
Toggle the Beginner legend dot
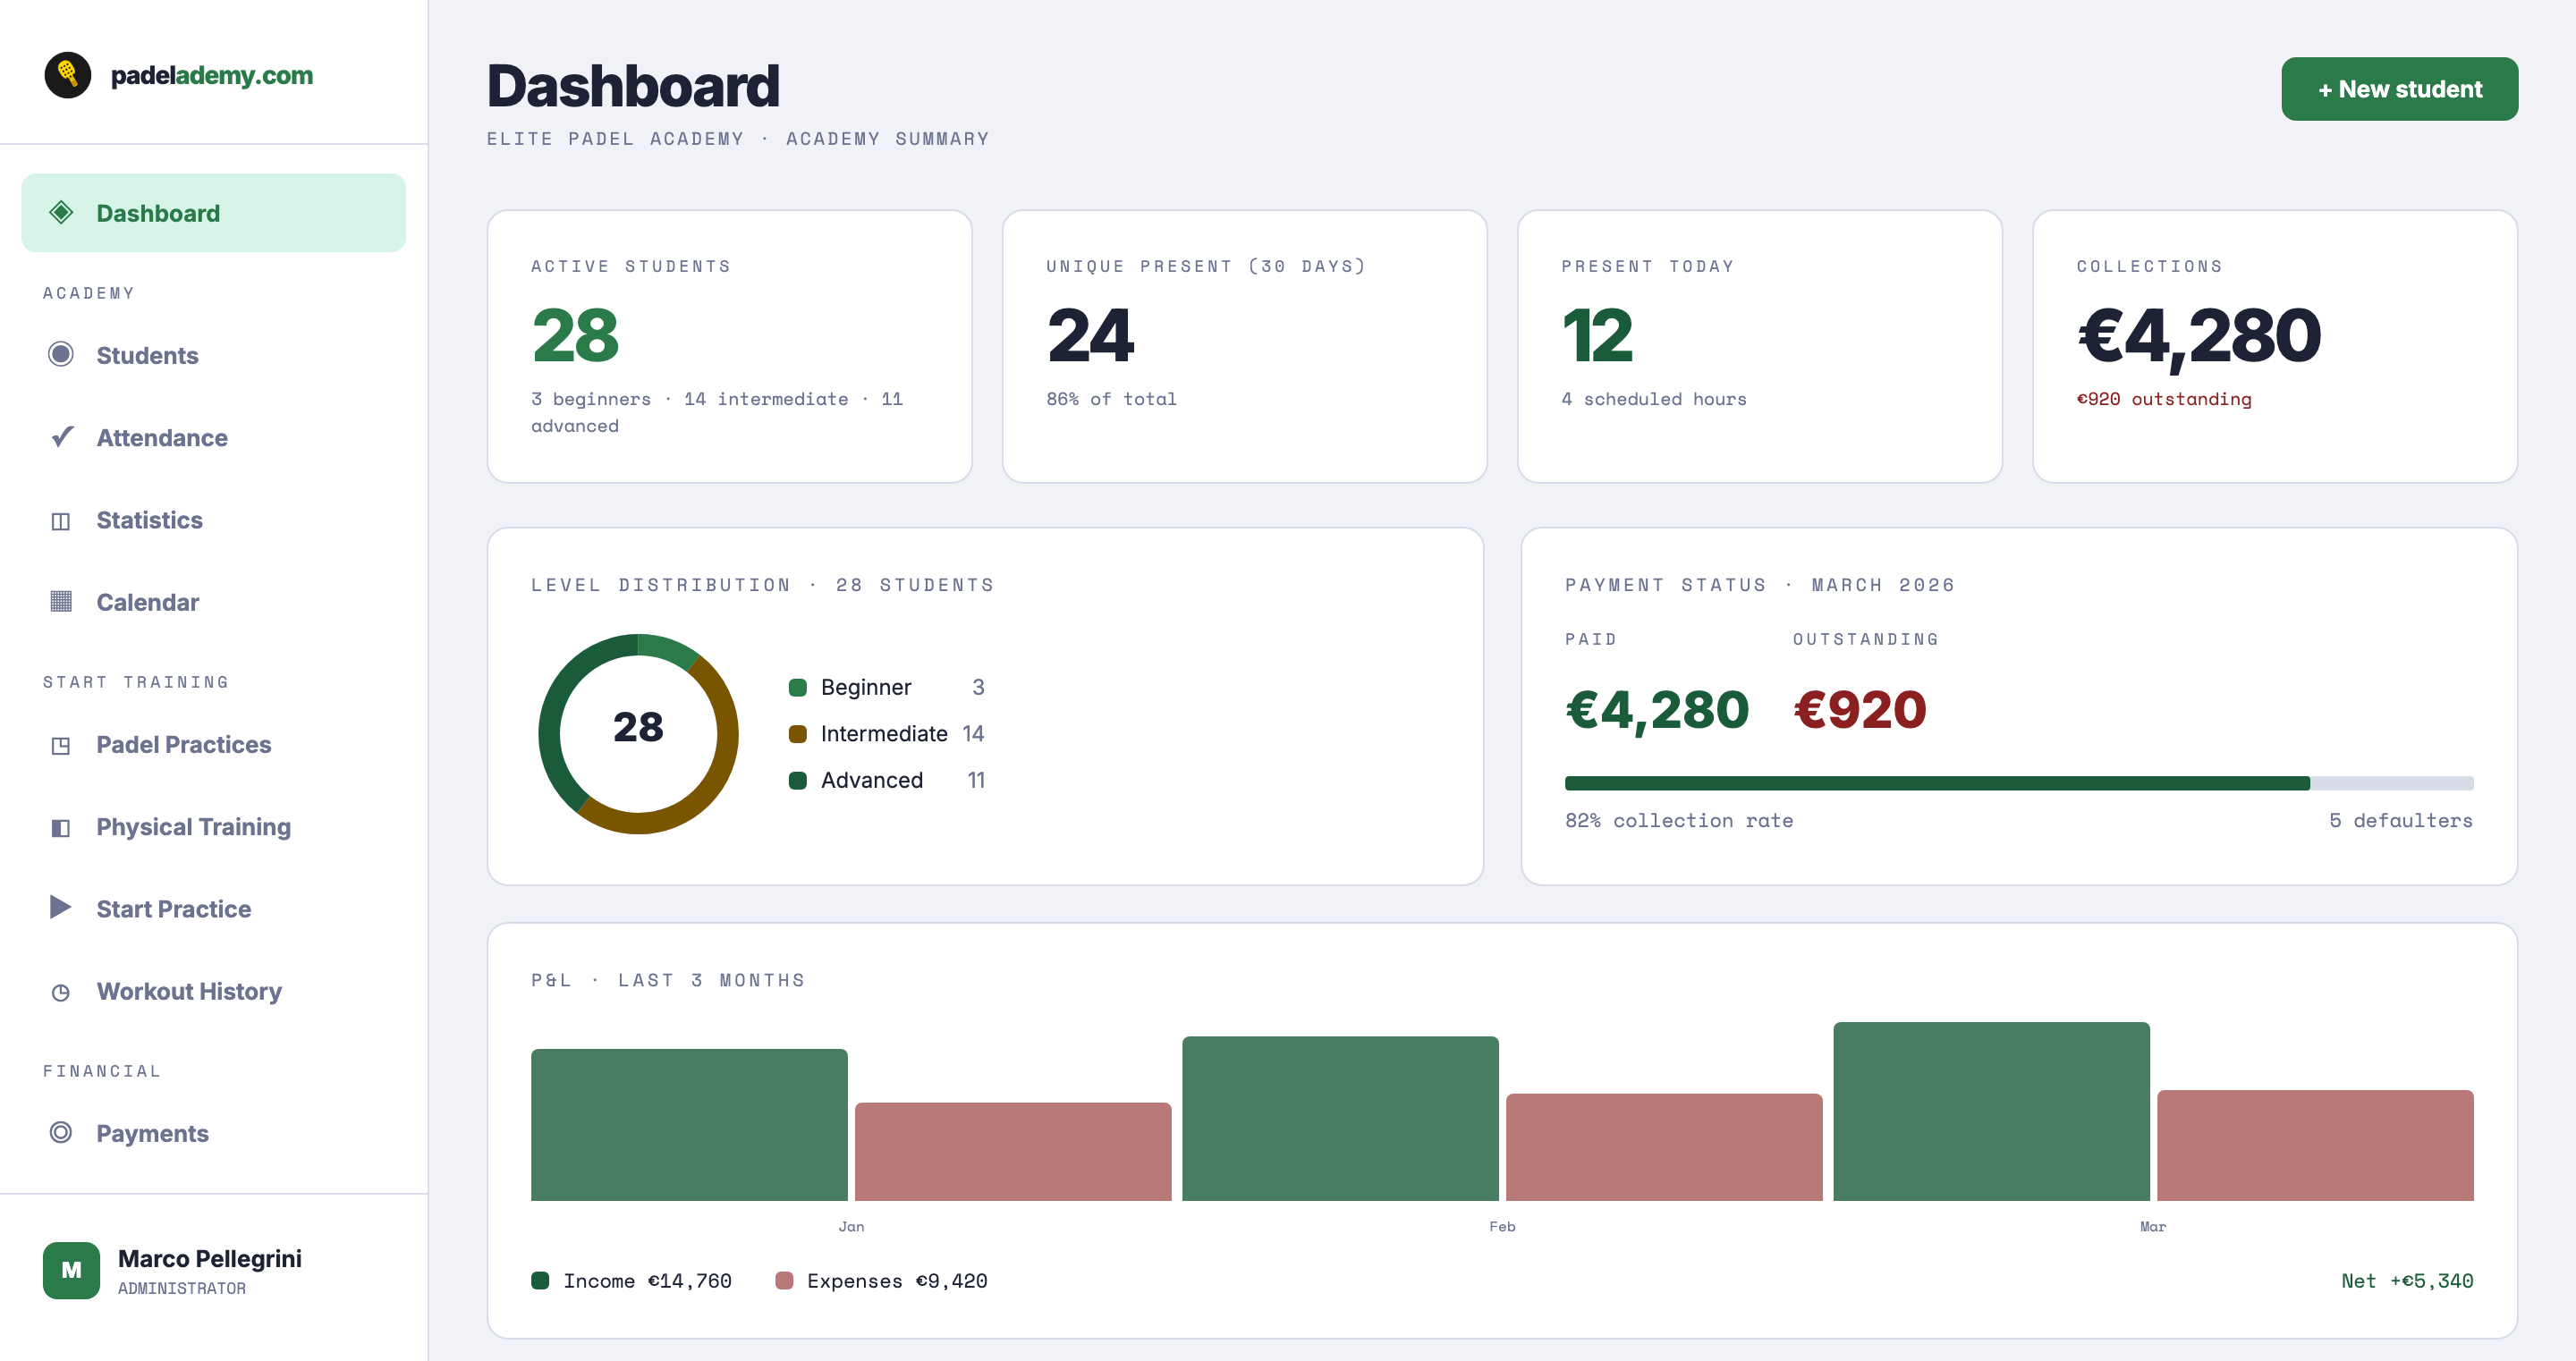coord(797,687)
